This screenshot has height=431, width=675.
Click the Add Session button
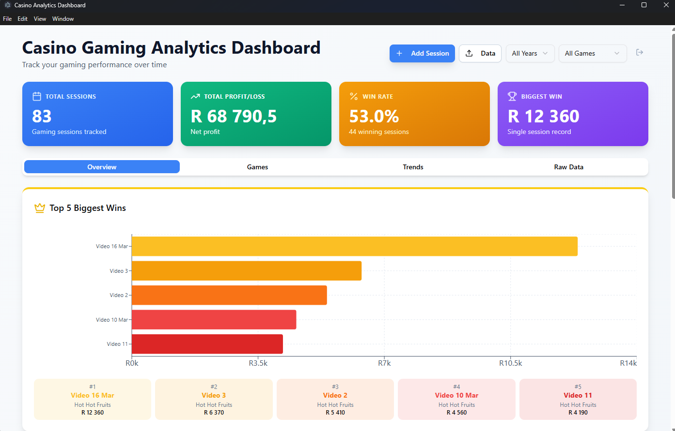[x=422, y=53]
